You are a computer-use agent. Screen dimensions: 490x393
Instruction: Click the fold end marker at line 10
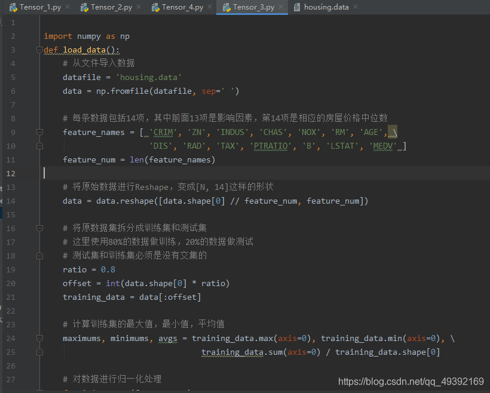[x=39, y=146]
